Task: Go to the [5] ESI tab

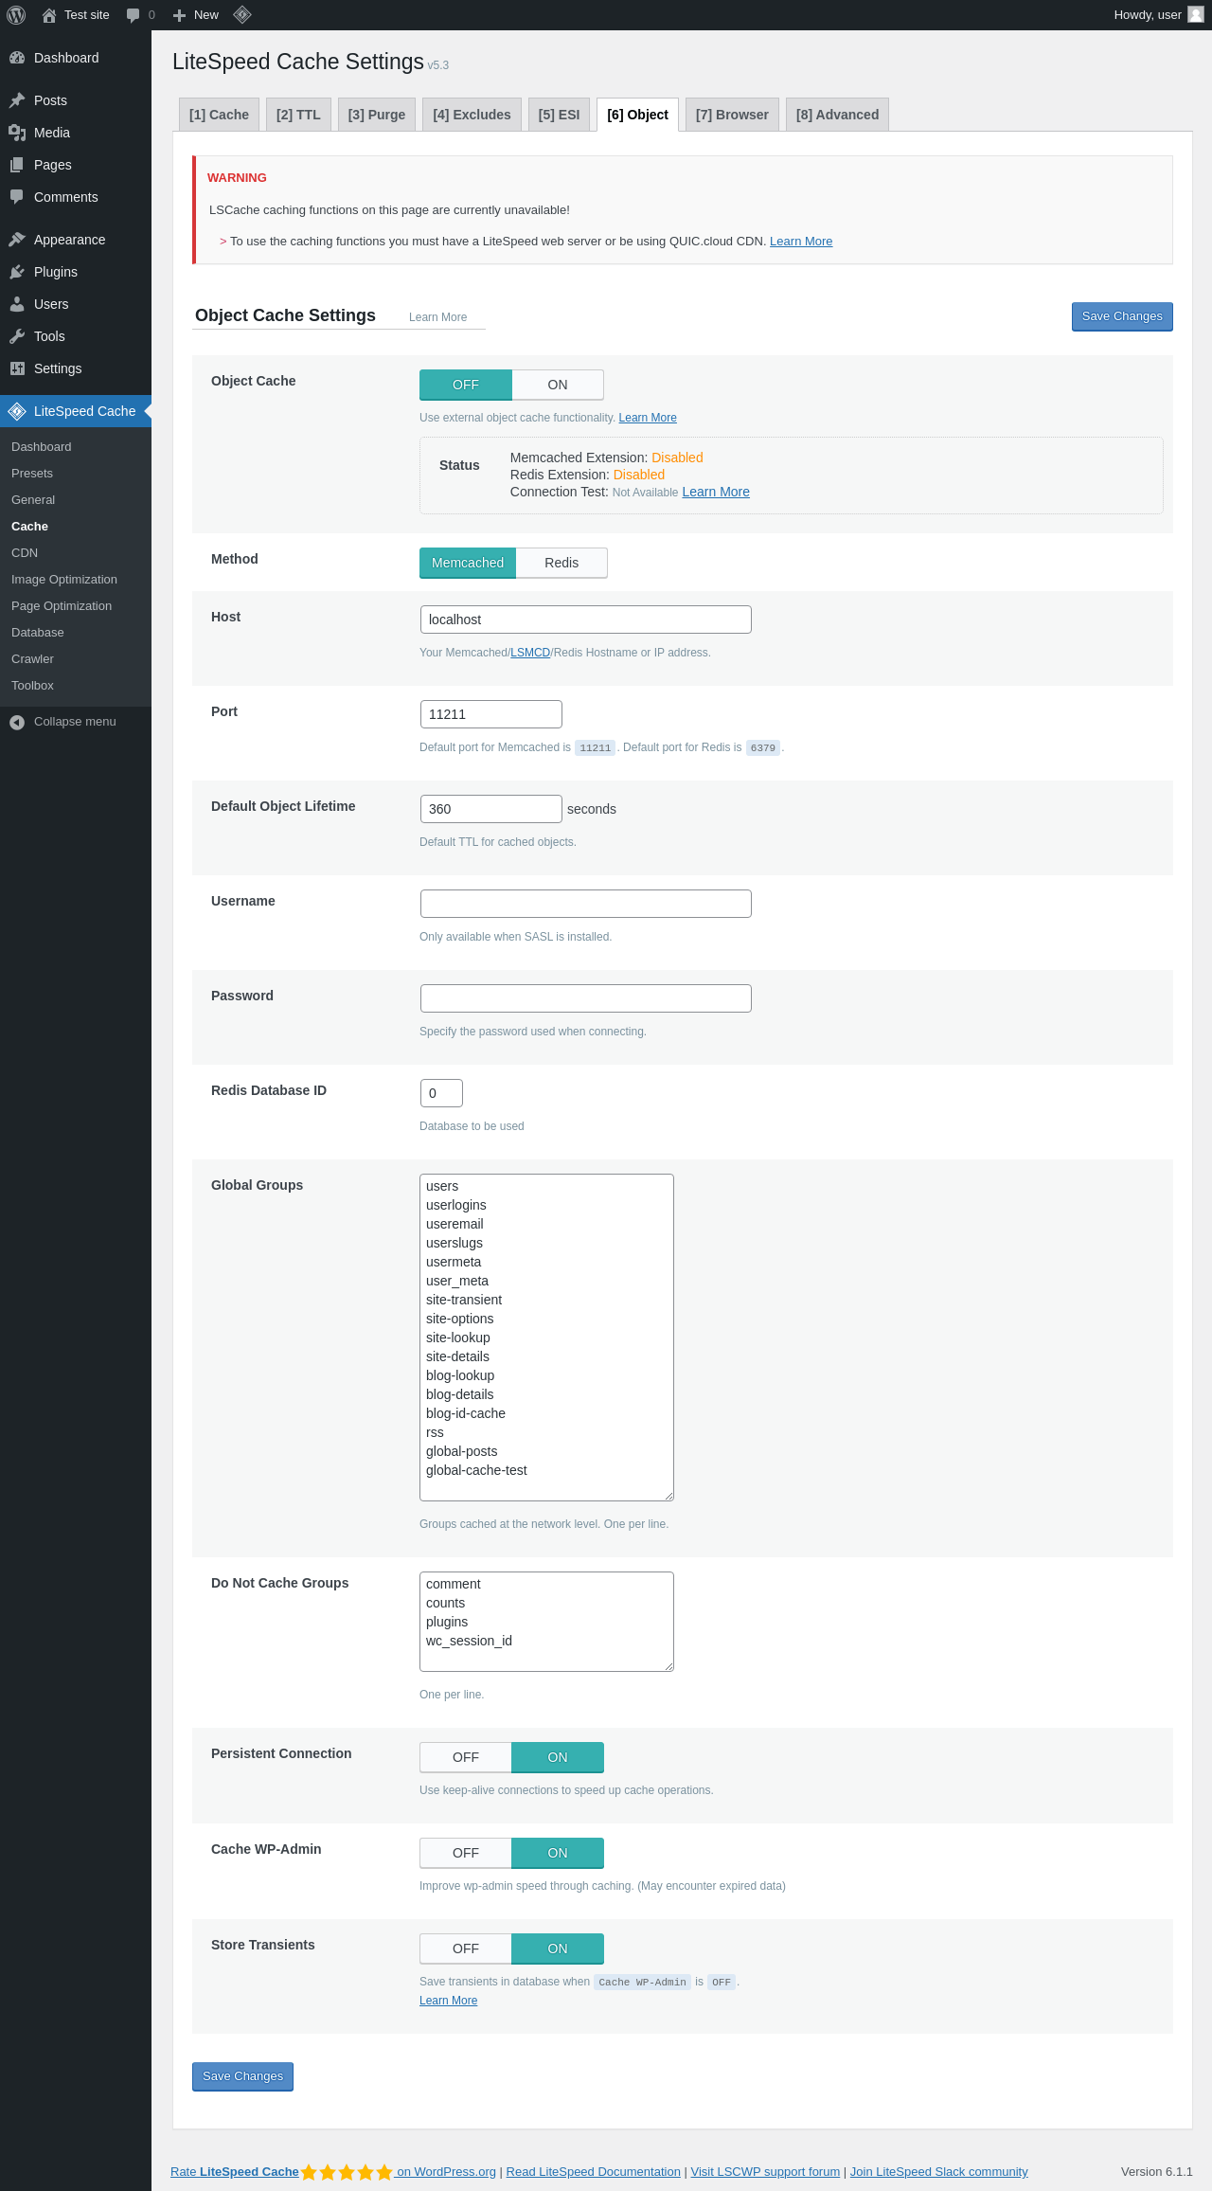Action: [x=559, y=115]
